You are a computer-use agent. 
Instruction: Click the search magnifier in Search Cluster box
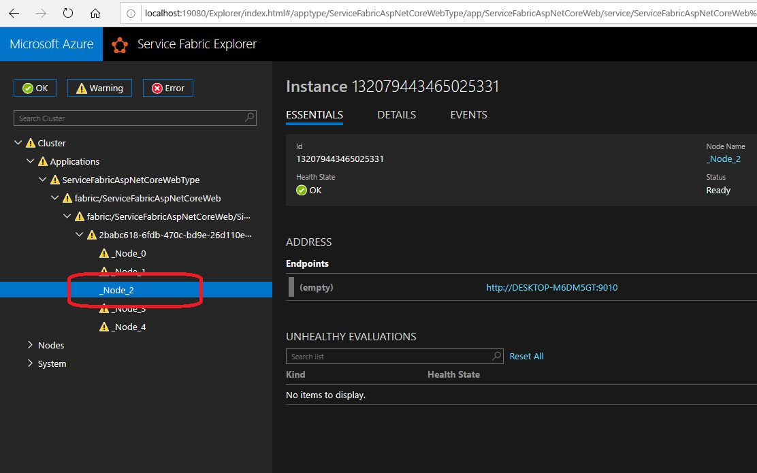pyautogui.click(x=250, y=117)
